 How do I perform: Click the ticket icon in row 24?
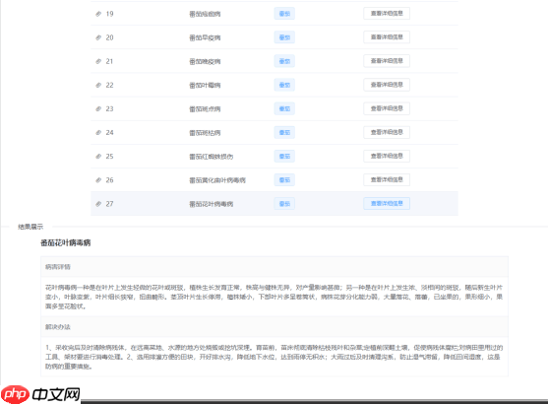coord(98,133)
